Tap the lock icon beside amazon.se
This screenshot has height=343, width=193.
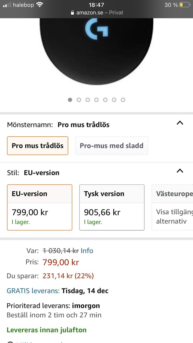point(72,13)
